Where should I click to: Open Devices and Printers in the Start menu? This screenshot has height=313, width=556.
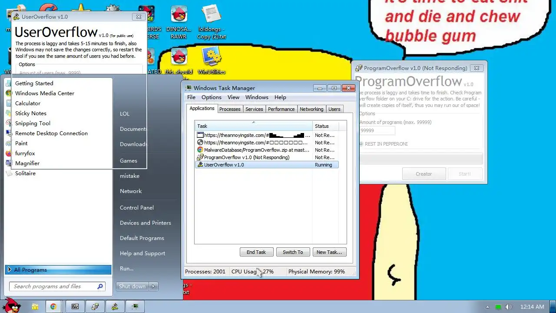pyautogui.click(x=146, y=223)
